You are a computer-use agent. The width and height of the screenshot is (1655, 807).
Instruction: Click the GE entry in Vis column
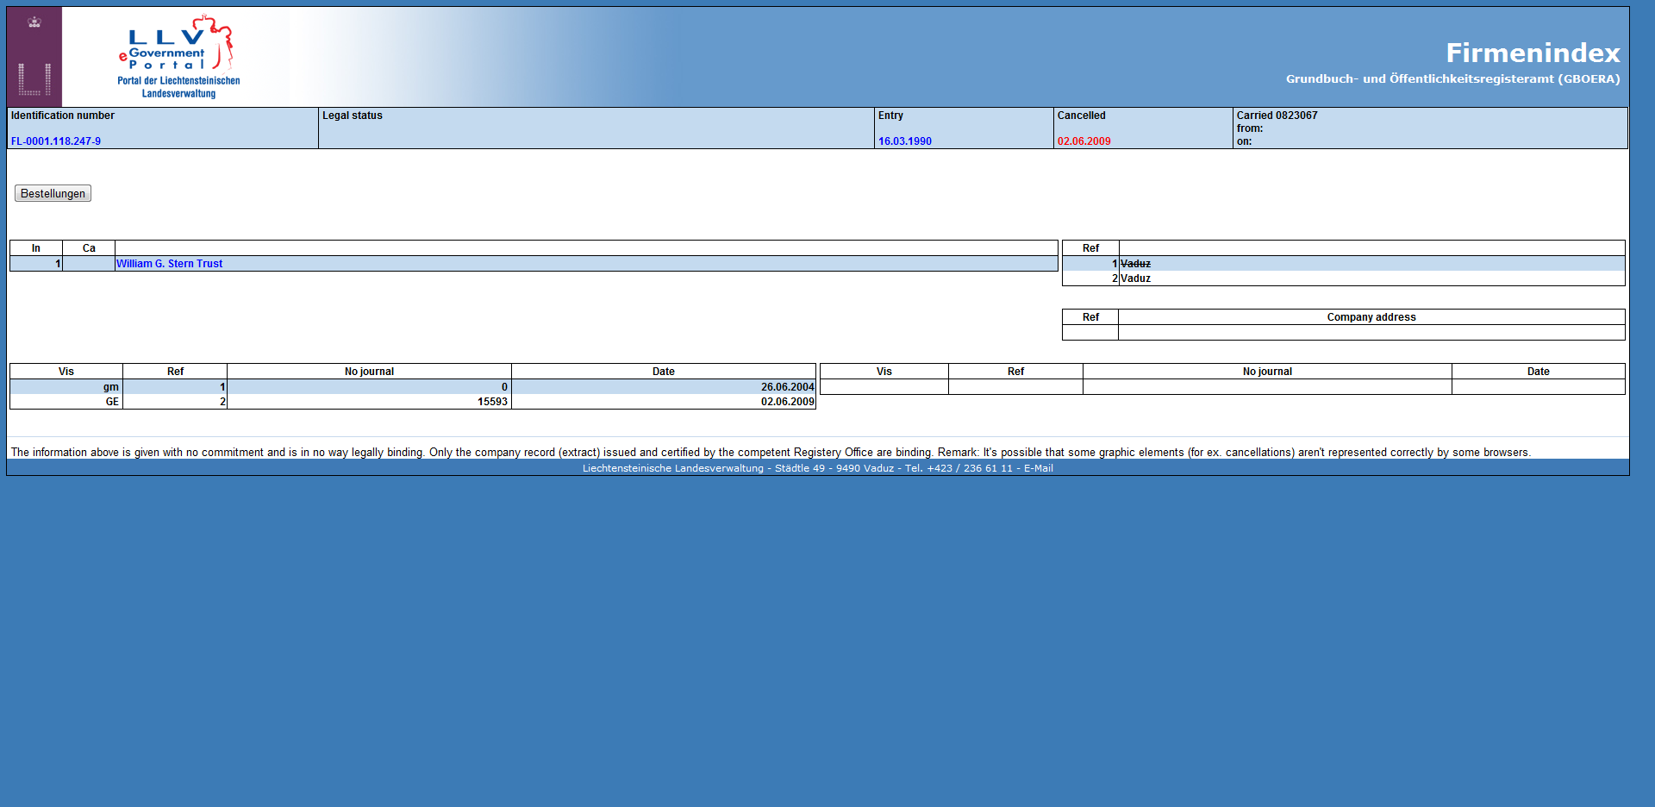click(x=112, y=402)
